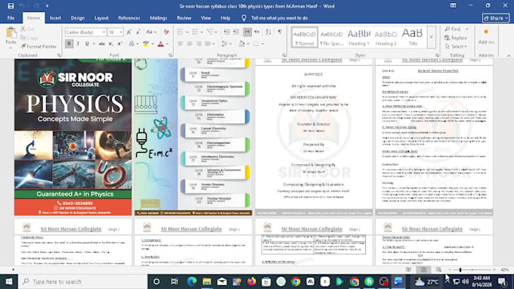Viewport: 514px width, 289px height.
Task: Apply subscript formatting
Action: click(111, 44)
